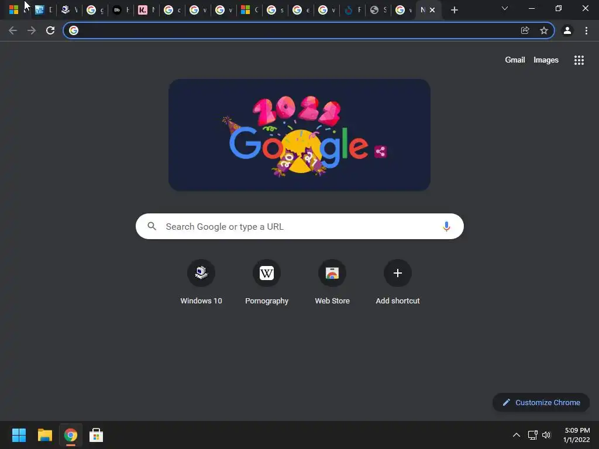The height and width of the screenshot is (449, 599).
Task: Open Microsoft Store from the taskbar
Action: (97, 435)
